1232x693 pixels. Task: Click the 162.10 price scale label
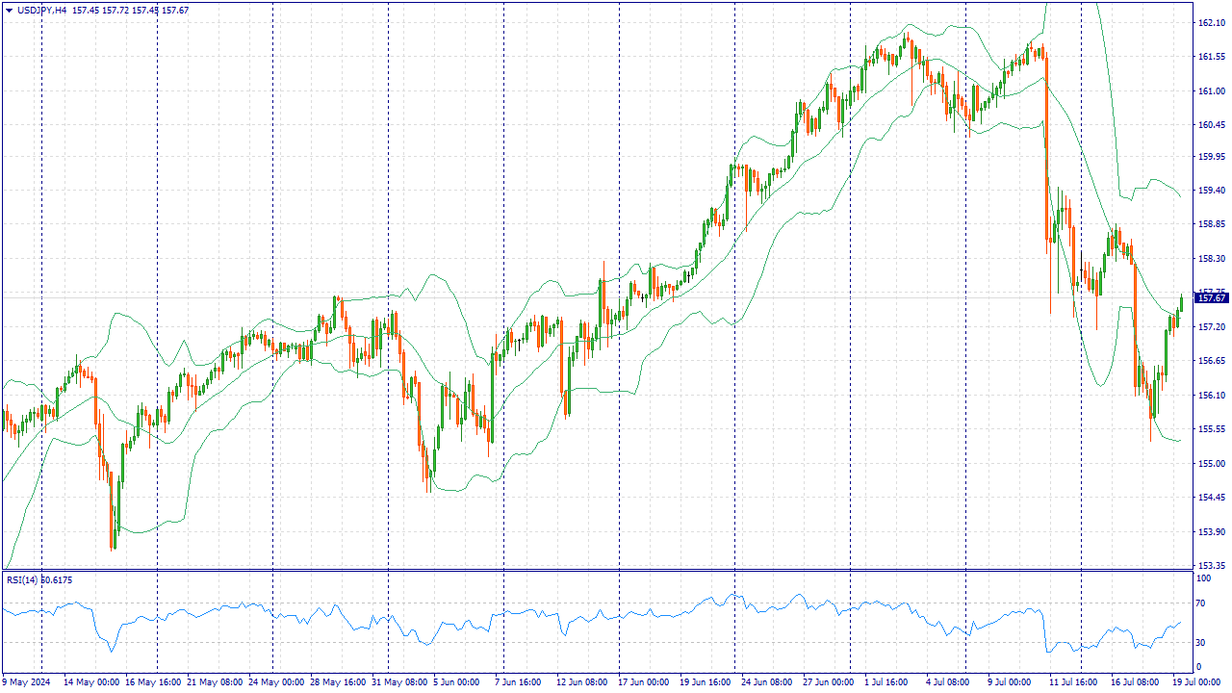click(1210, 23)
